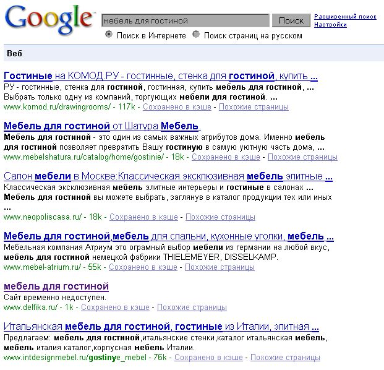Open cached copy of neopoliscasa.ru result
This screenshot has width=384, height=370.
pos(143,217)
